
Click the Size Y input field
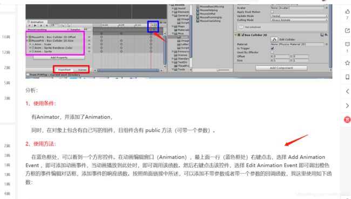[301, 60]
